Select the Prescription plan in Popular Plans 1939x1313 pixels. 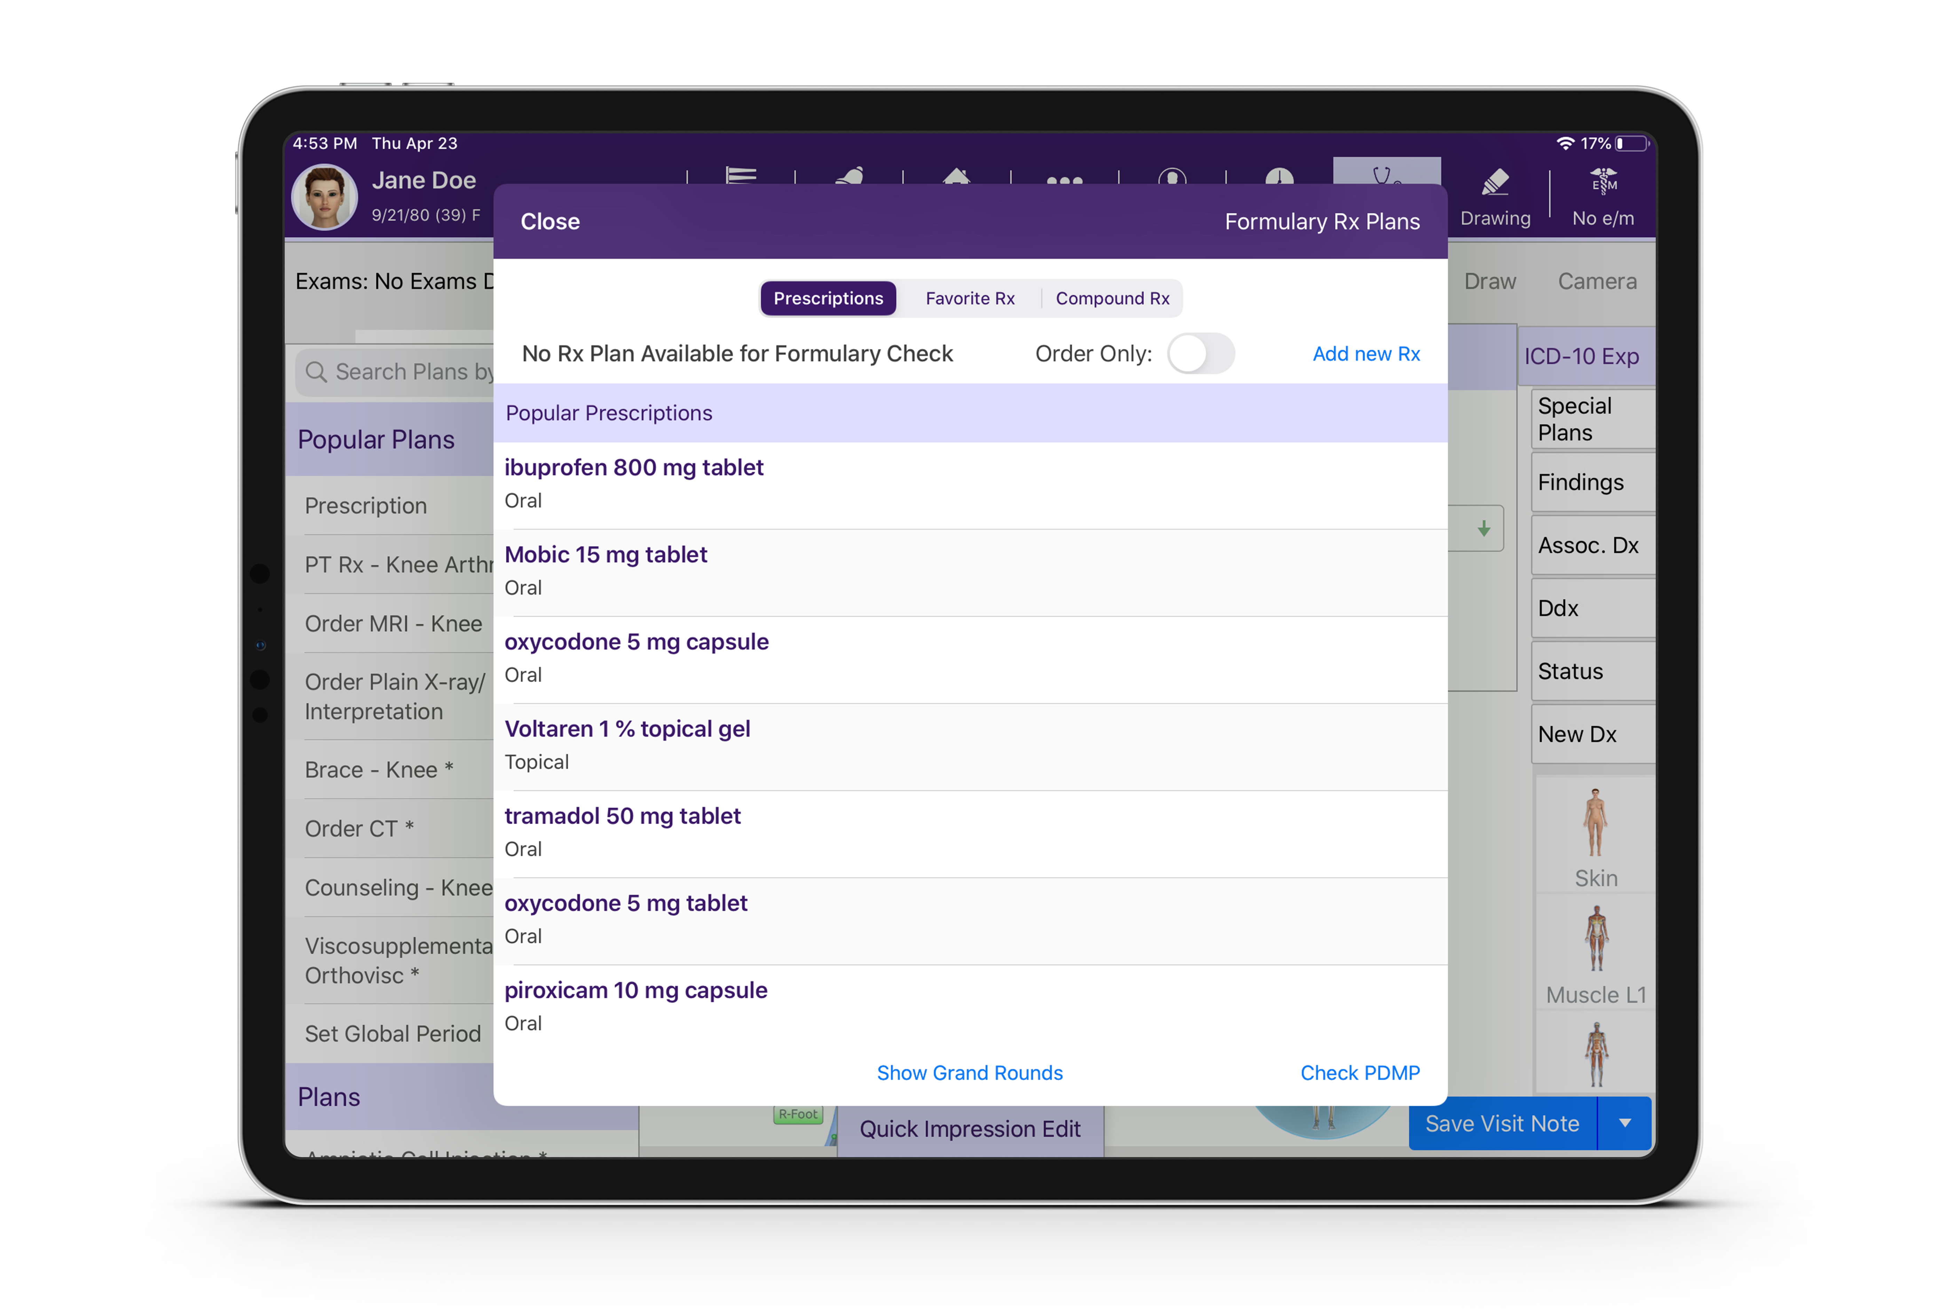[390, 506]
